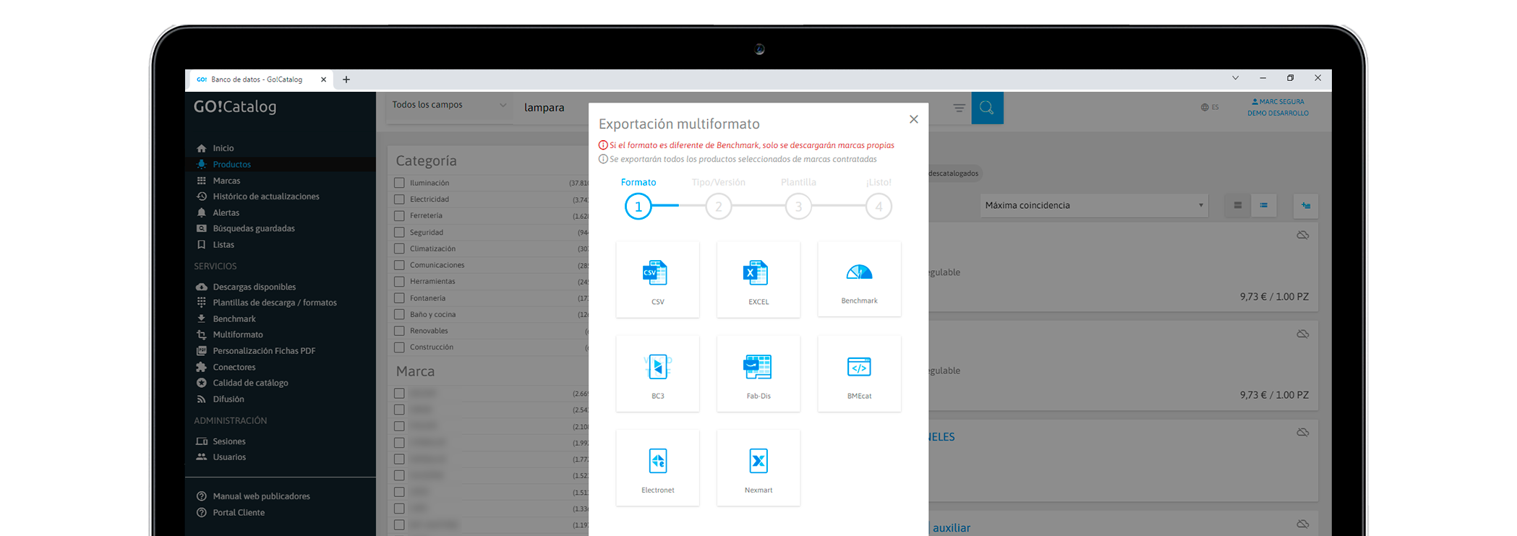Open a new browser tab
1517x536 pixels.
(x=346, y=79)
